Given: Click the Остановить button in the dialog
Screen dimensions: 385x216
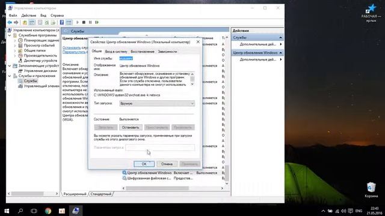Looking at the screenshot, I should [x=131, y=127].
